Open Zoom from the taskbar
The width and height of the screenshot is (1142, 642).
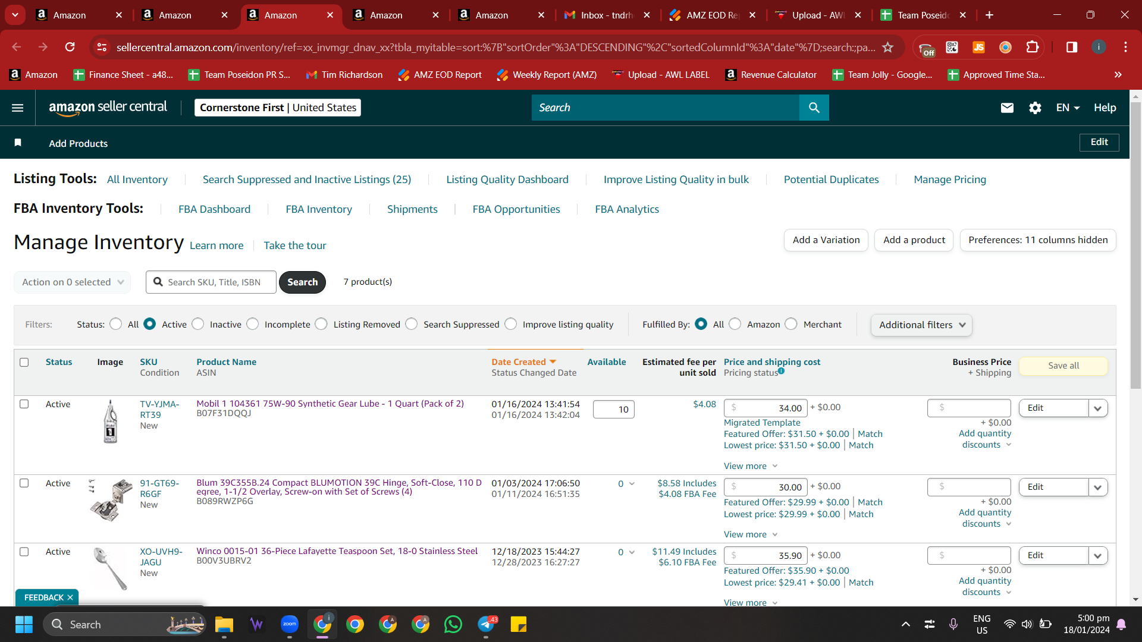click(290, 624)
